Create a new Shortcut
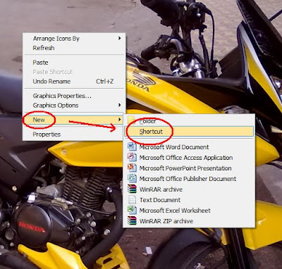Viewport: 282px width, 269px height. 189,132
